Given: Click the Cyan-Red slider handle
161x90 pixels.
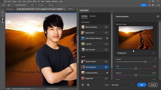Looking at the screenshot, I should click(136, 68).
